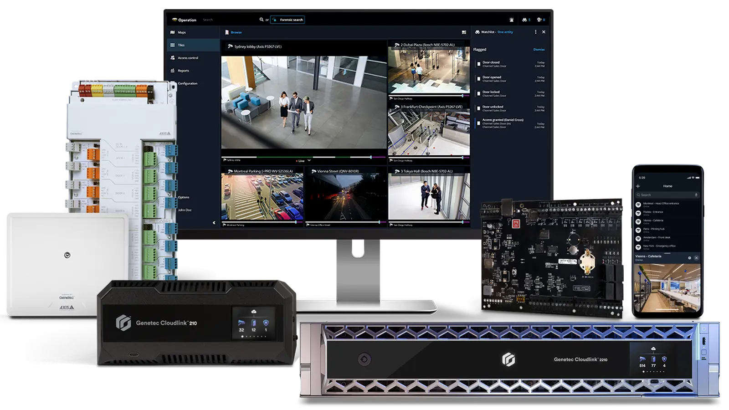
Task: Tap the phone Search field
Action: (667, 195)
